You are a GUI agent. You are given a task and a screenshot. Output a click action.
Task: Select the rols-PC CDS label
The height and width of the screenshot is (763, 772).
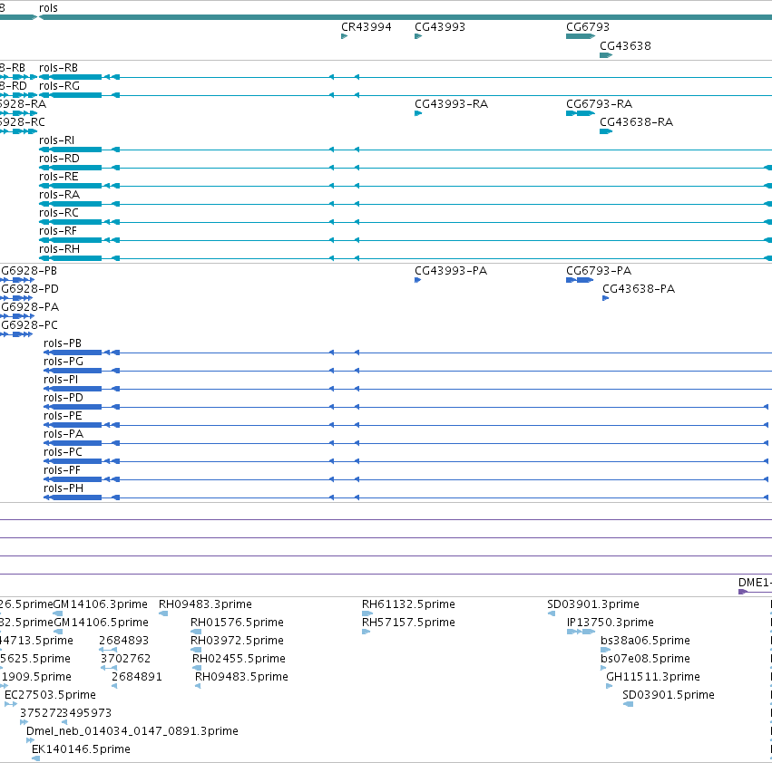[x=63, y=452]
